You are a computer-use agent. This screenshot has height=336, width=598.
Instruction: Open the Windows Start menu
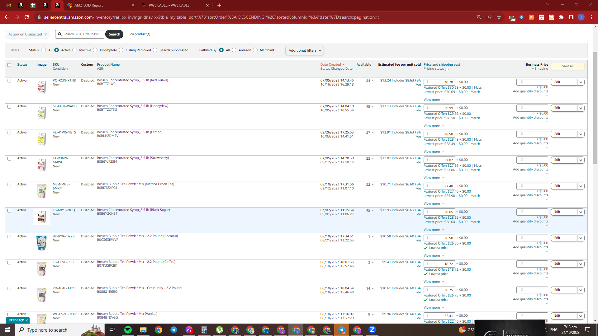tap(7, 330)
